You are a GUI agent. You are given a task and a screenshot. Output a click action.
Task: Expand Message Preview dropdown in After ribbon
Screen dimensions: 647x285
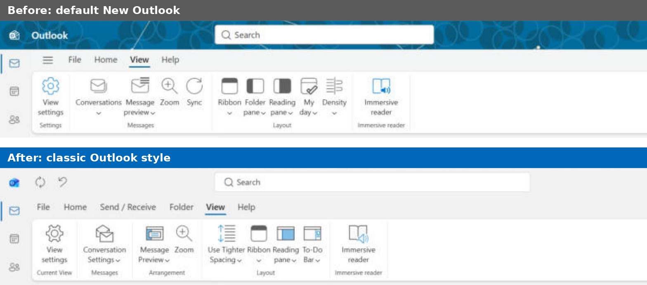point(167,260)
